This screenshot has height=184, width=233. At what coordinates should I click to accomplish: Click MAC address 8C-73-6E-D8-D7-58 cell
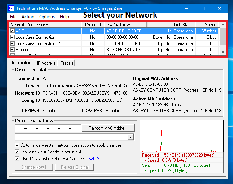(124, 50)
